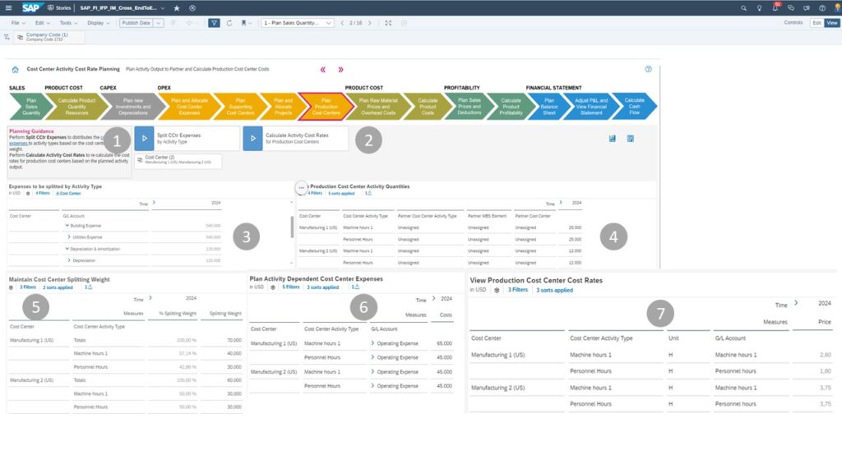842x473 pixels.
Task: Expand the Building Expense row
Action: pos(67,225)
